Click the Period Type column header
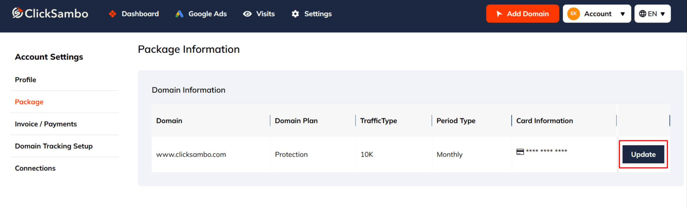Viewport: 687px width, 207px height. (456, 121)
